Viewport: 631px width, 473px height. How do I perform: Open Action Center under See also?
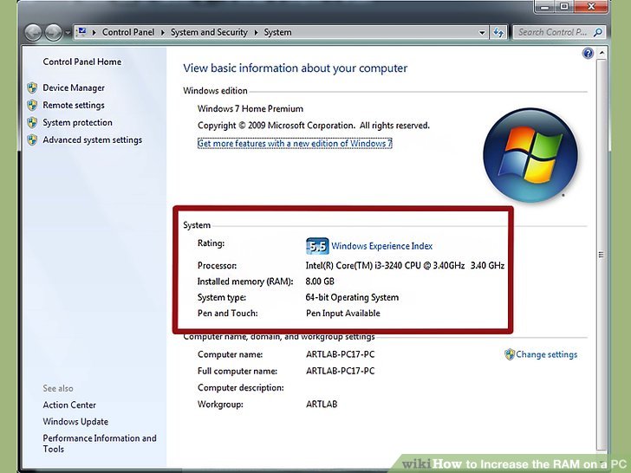pos(69,405)
